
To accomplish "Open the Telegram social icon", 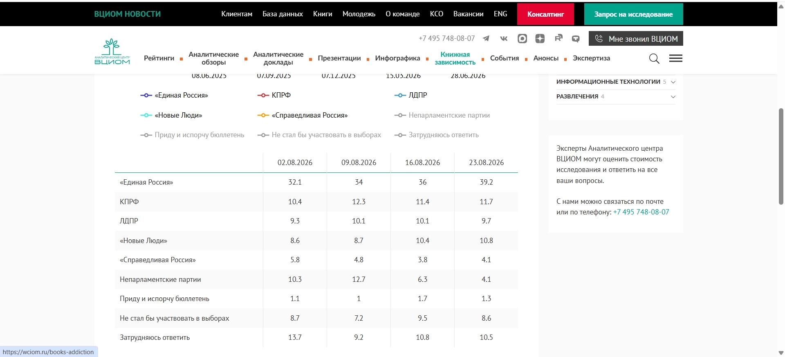I will 486,38.
